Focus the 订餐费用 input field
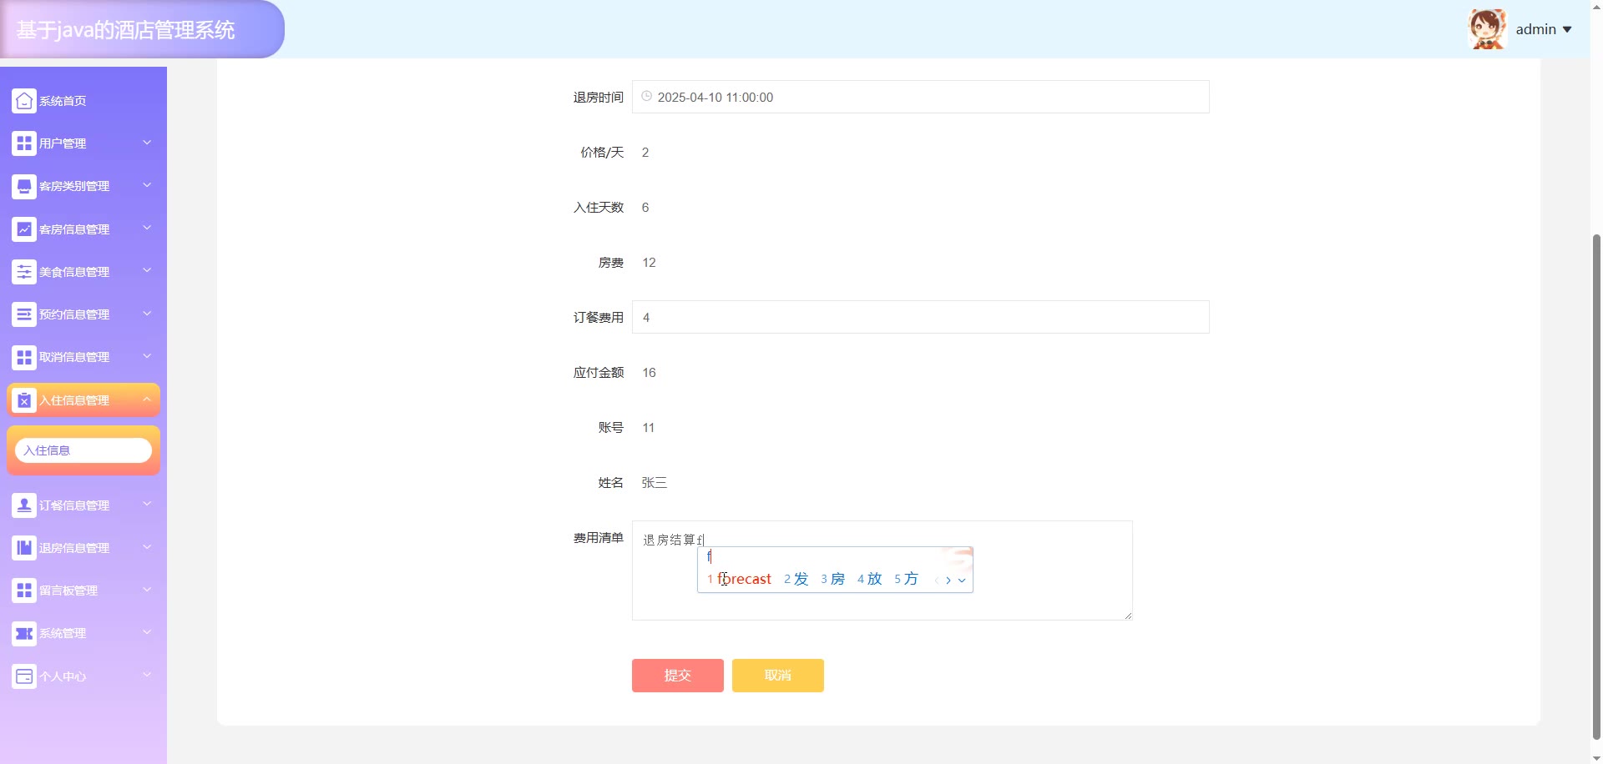 click(x=921, y=317)
